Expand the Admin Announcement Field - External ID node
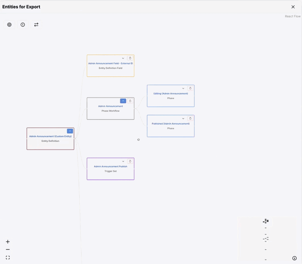The width and height of the screenshot is (302, 264). tap(123, 58)
